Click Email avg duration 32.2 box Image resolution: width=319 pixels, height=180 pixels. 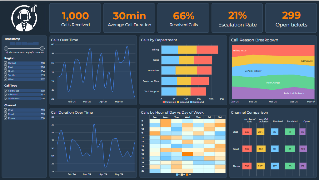click(261, 149)
